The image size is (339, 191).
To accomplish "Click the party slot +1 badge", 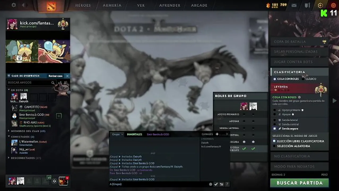I will tap(49, 177).
